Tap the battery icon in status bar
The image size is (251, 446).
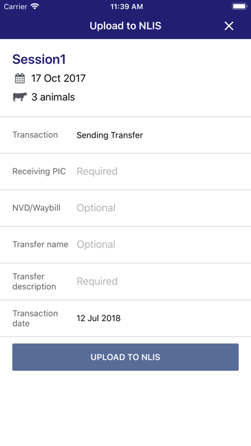point(239,6)
